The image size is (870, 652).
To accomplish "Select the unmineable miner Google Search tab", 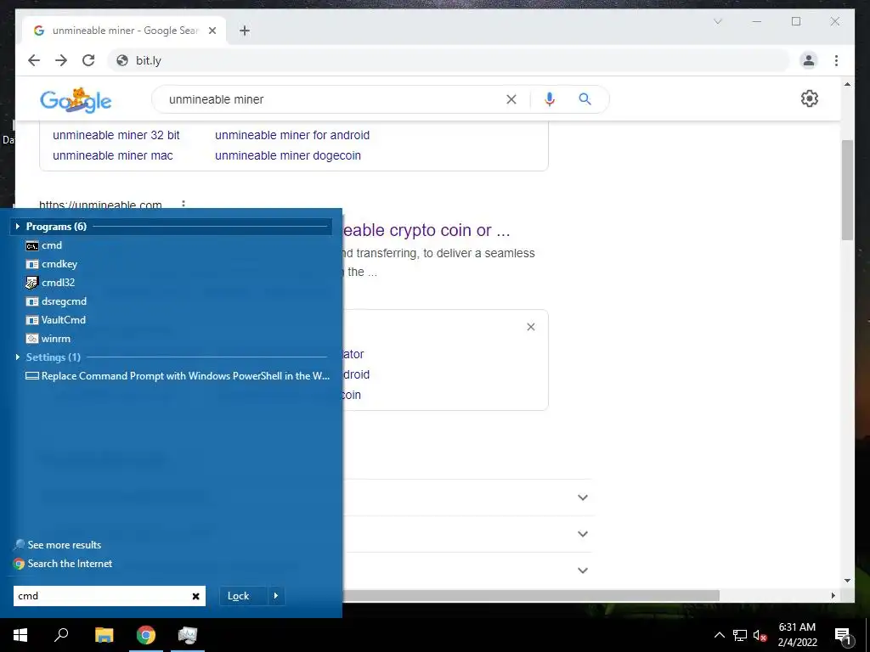I will 124,31.
